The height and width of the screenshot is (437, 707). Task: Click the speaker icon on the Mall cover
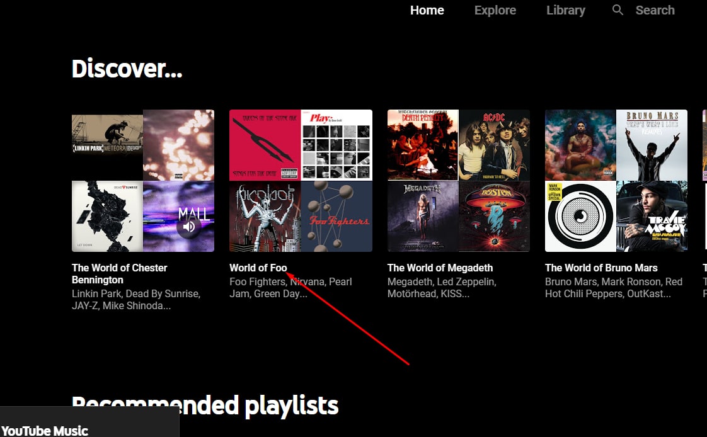click(189, 226)
